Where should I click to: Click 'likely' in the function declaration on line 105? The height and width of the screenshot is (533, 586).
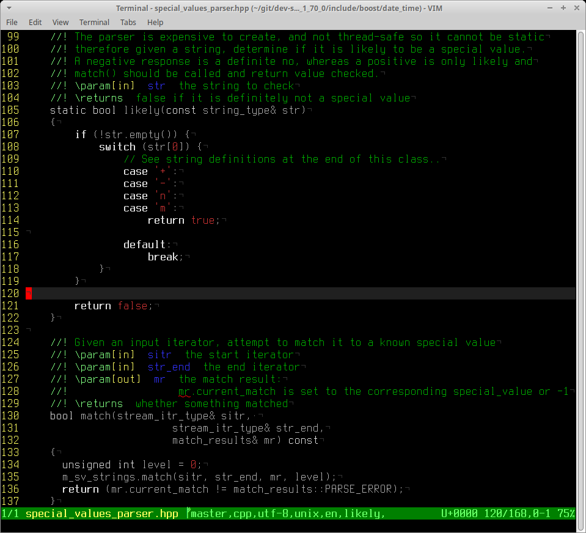pyautogui.click(x=142, y=110)
